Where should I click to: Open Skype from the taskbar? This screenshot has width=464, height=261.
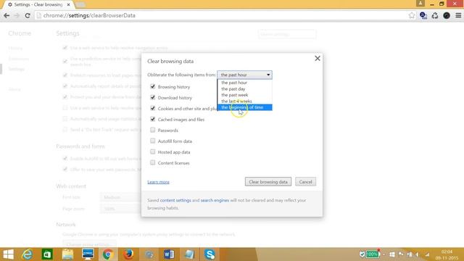[x=210, y=254]
